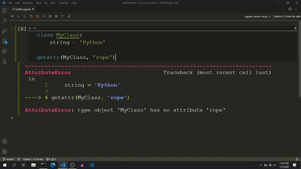Export the notebook from the toolbar

[69, 16]
